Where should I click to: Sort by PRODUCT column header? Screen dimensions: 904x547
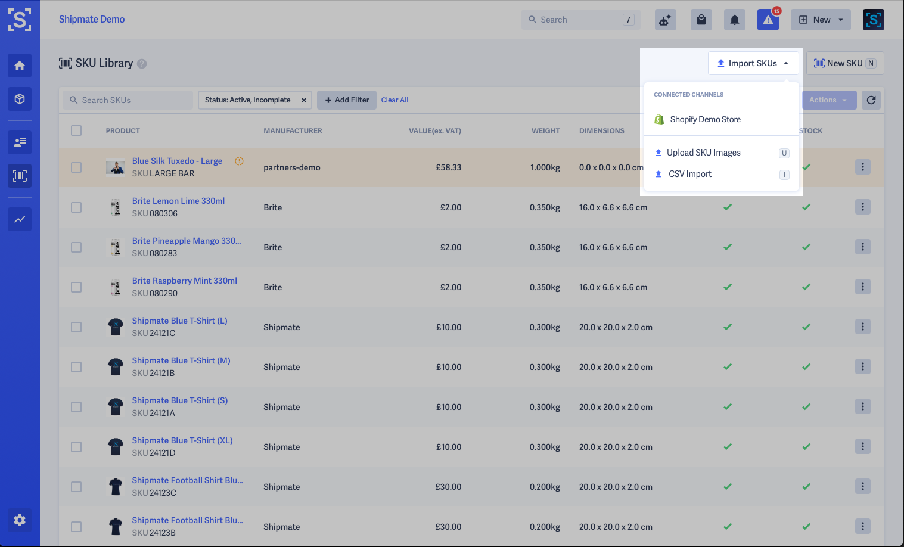[123, 131]
